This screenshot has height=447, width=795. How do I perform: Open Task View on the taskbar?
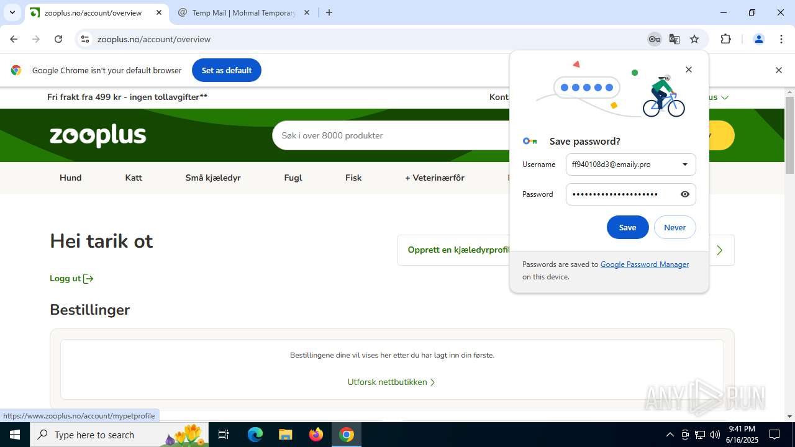click(224, 435)
